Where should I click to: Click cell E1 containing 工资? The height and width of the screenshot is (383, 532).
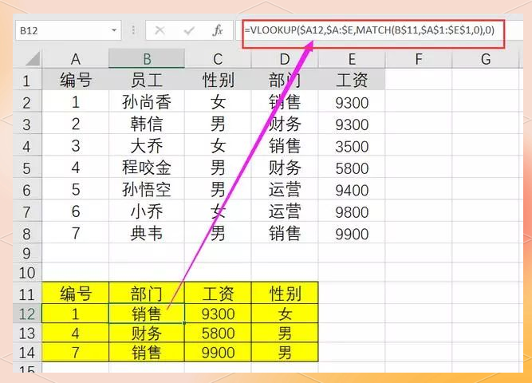(352, 80)
